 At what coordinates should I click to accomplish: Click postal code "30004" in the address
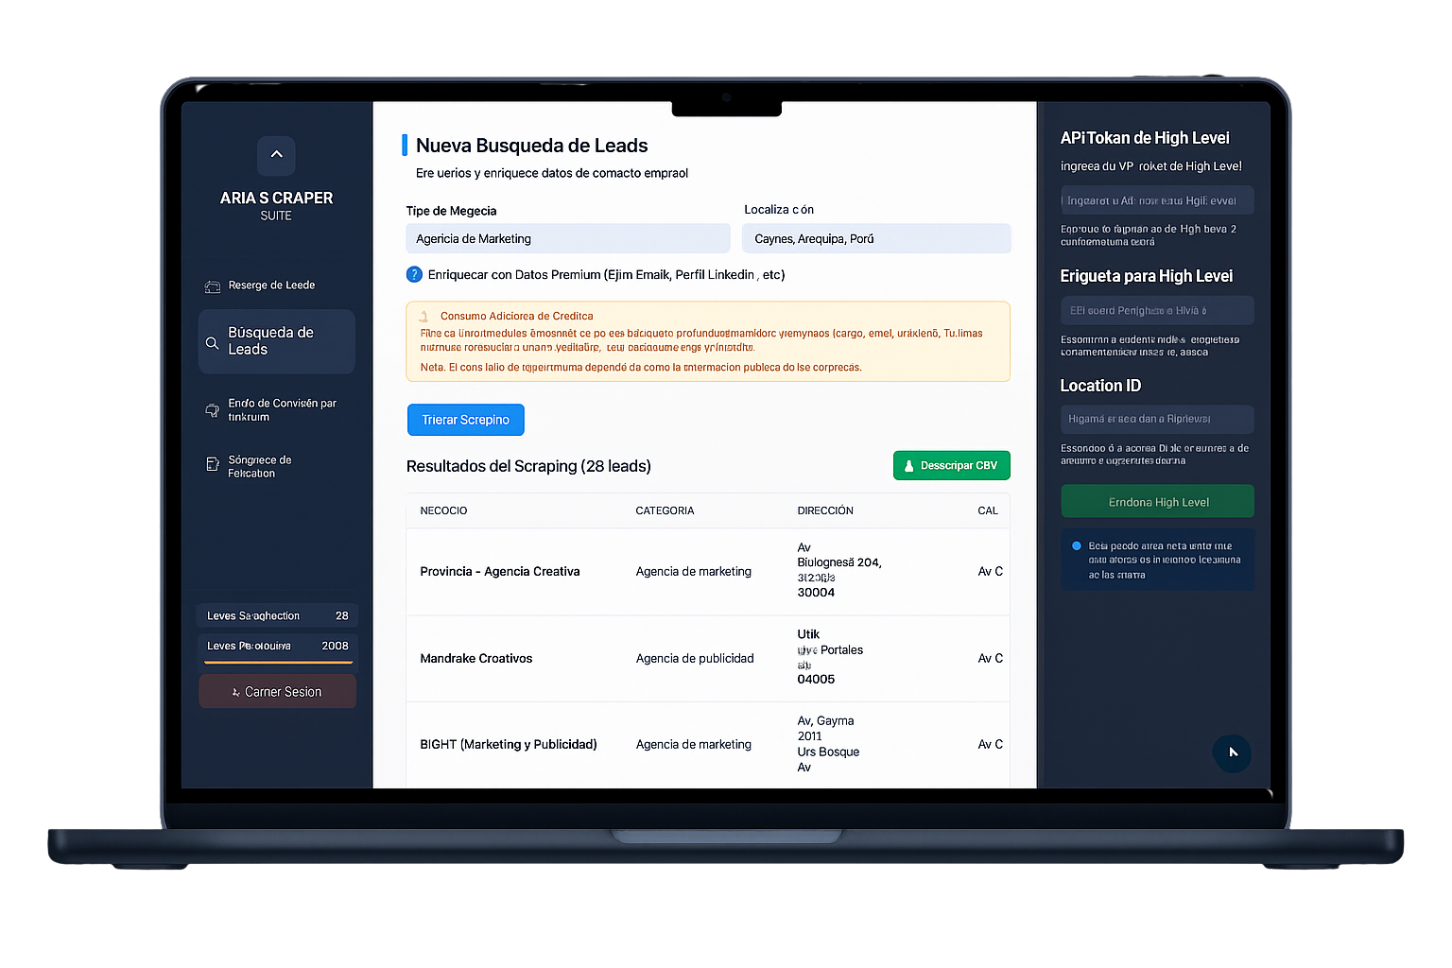tap(816, 593)
